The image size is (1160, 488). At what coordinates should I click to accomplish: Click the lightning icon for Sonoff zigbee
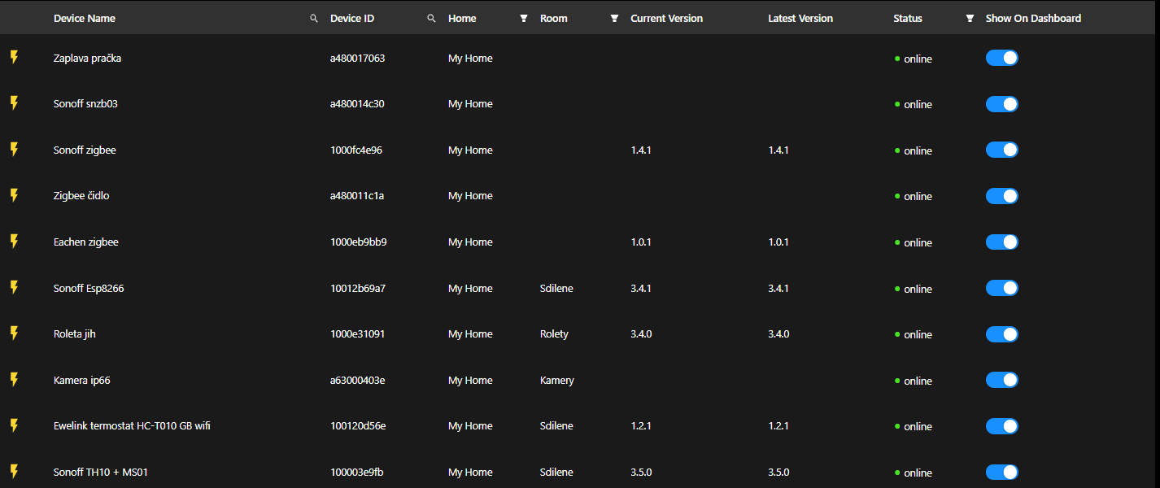pyautogui.click(x=14, y=150)
